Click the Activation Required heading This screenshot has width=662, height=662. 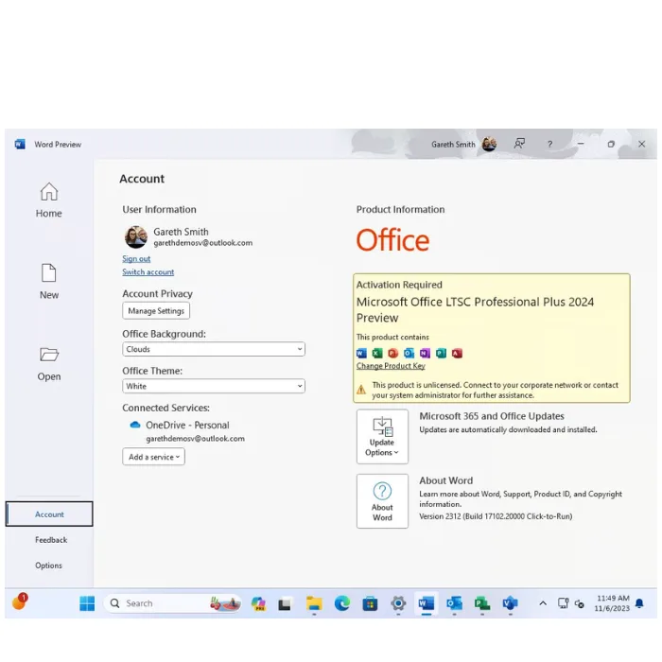399,285
